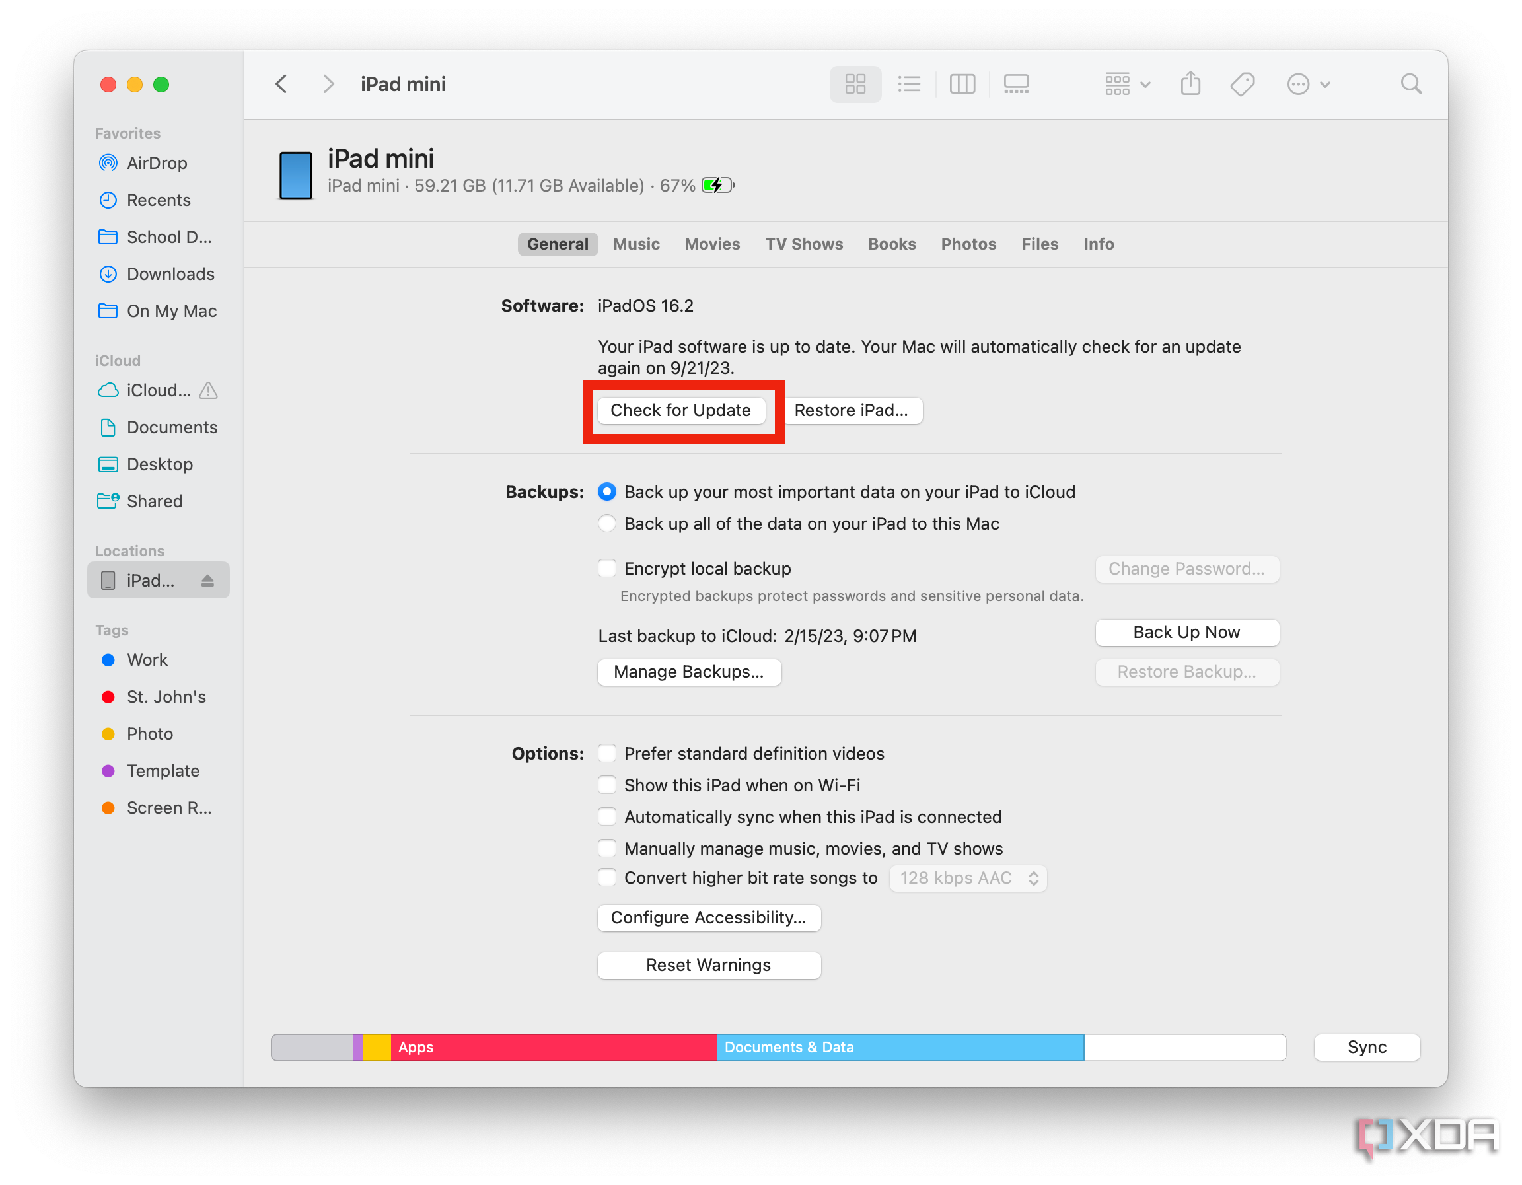The width and height of the screenshot is (1522, 1185).
Task: Switch to the Books tab
Action: coord(891,244)
